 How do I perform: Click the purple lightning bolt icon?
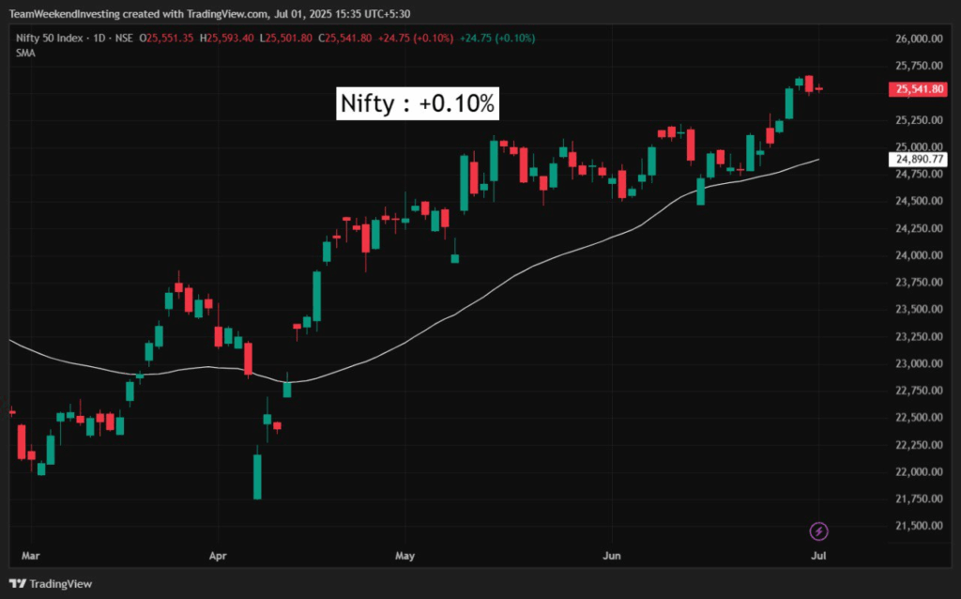[818, 531]
